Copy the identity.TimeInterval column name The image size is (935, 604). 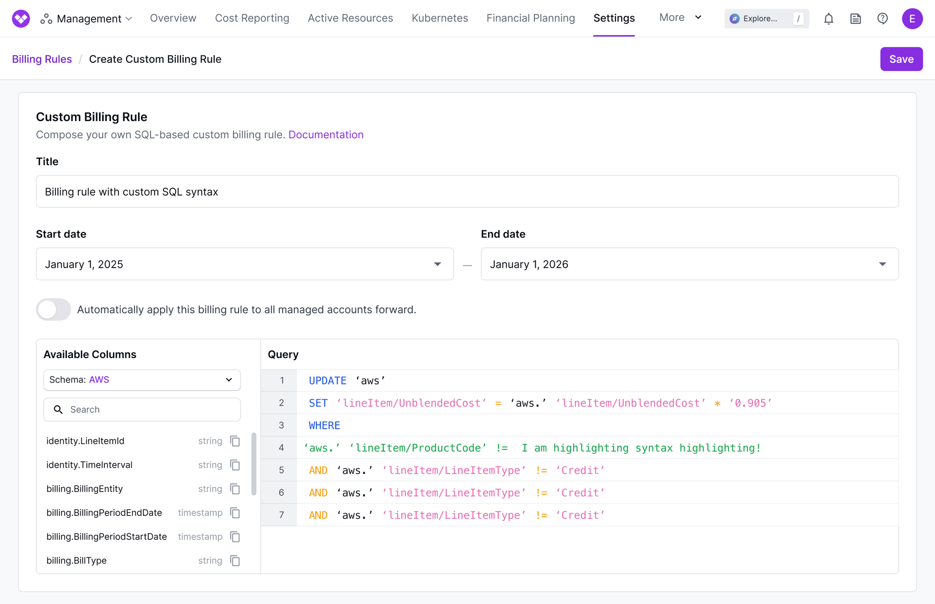pyautogui.click(x=235, y=465)
